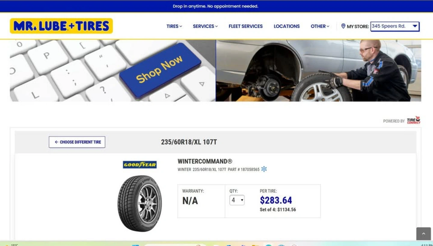Click the winter snowflake icon after the part number
This screenshot has height=246, width=433.
pos(264,169)
